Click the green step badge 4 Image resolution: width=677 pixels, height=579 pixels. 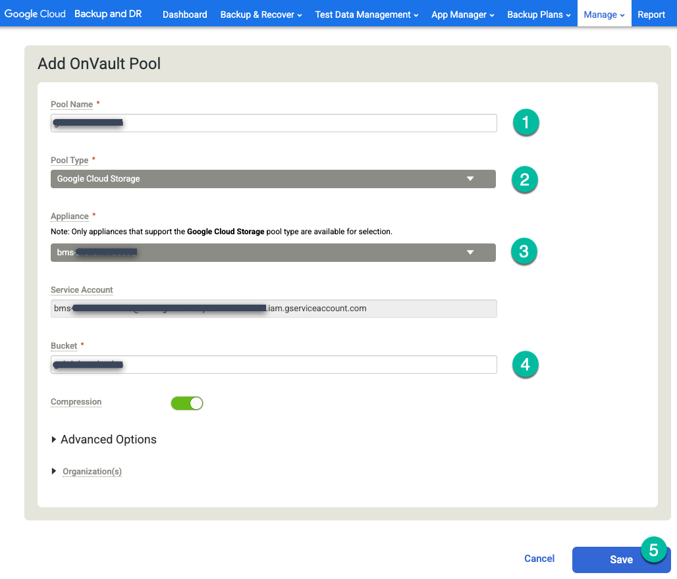(525, 365)
